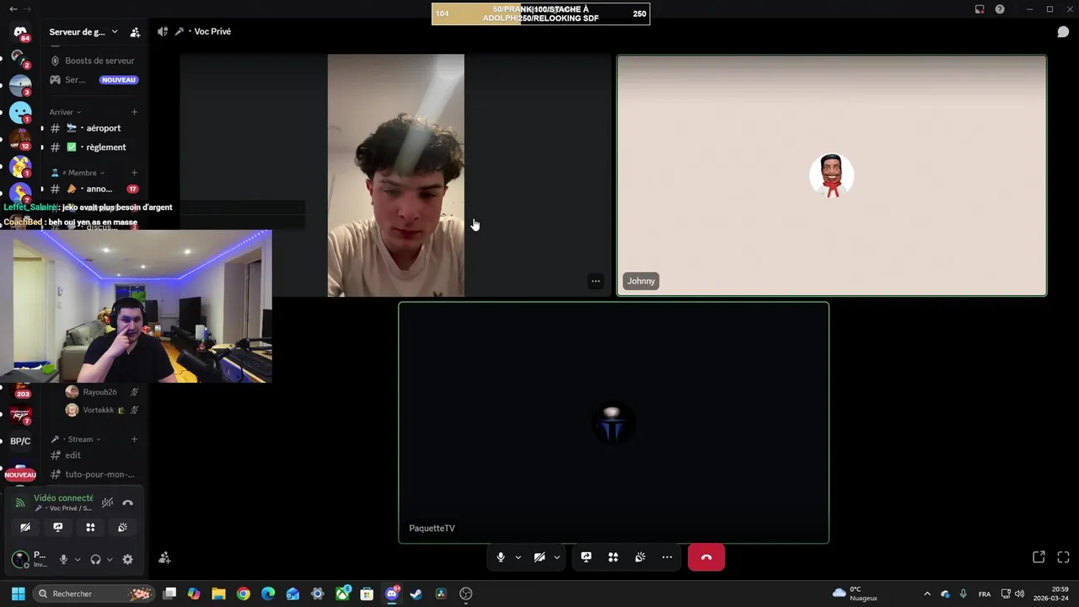This screenshot has height=607, width=1079.
Task: Collapse the Stream channel category
Action: (76, 439)
